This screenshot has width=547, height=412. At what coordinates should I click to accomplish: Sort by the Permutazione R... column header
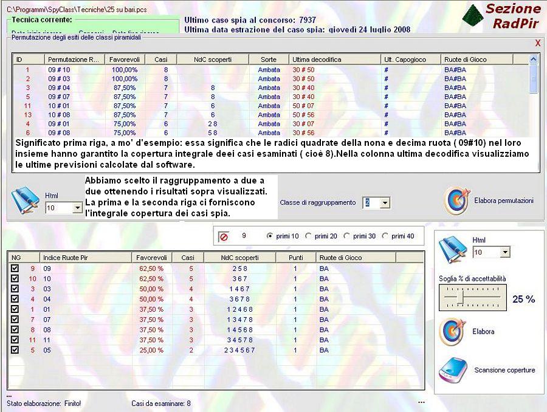pyautogui.click(x=75, y=60)
